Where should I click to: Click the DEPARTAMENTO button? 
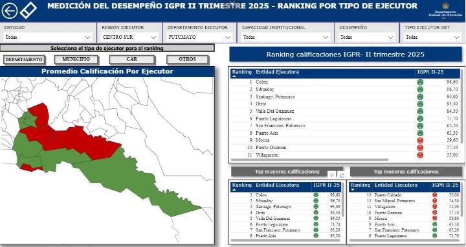(24, 60)
